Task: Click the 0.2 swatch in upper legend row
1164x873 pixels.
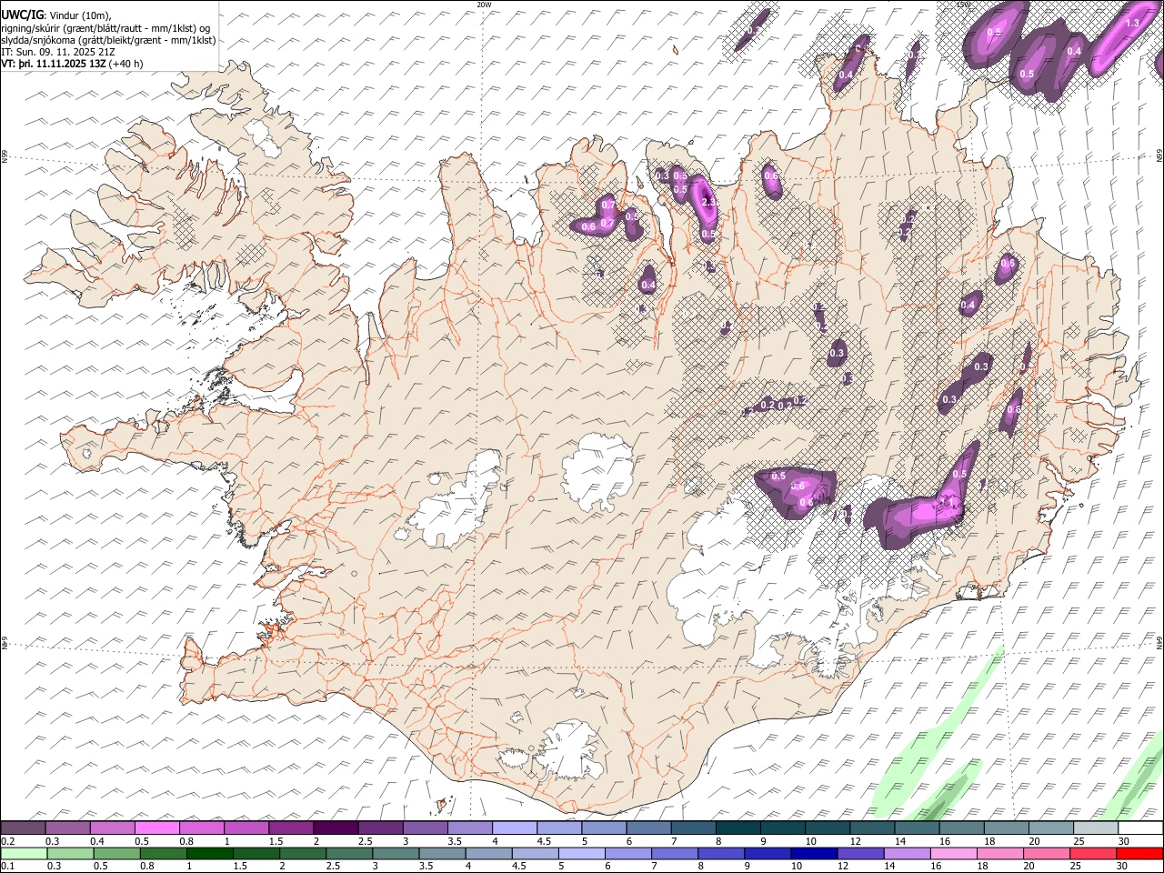Action: pyautogui.click(x=24, y=828)
